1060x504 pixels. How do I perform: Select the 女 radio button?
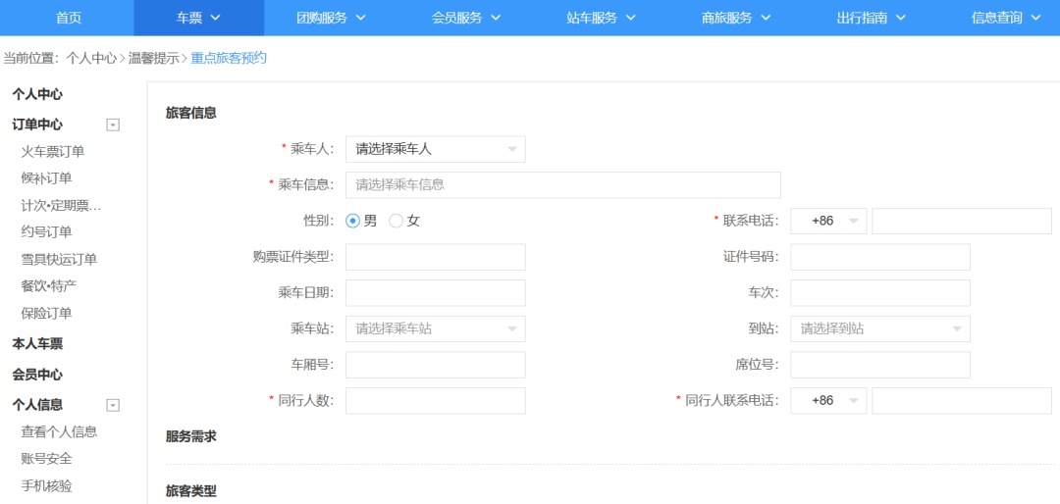pos(397,222)
